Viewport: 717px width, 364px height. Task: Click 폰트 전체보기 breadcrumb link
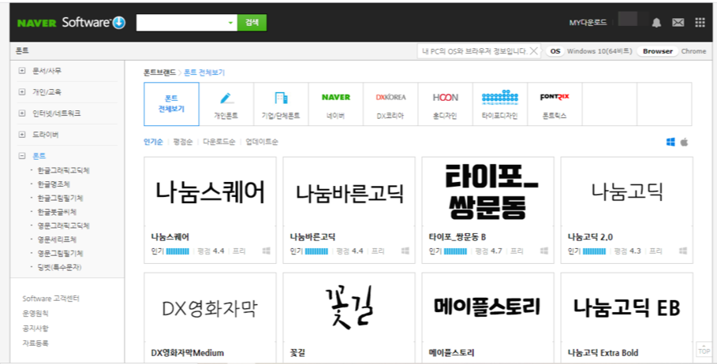pos(204,72)
